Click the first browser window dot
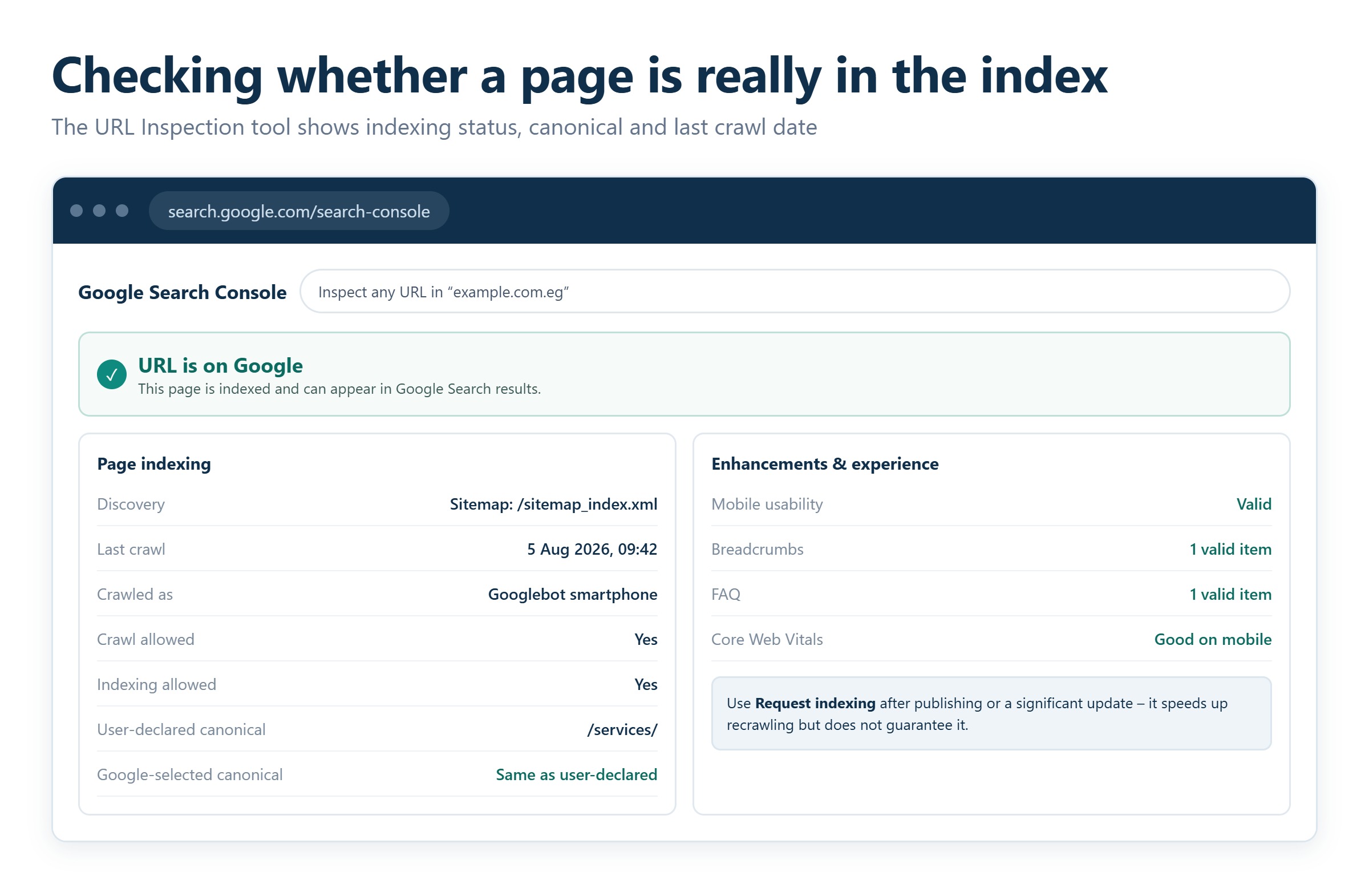Screen dimensions: 1369x884 [x=76, y=211]
